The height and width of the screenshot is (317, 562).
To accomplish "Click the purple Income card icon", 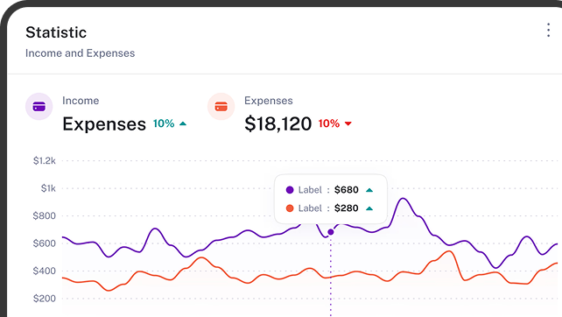I will [39, 107].
